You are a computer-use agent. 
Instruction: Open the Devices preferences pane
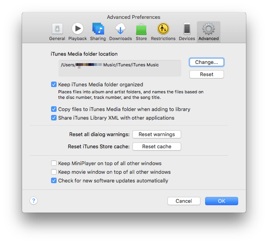187,32
